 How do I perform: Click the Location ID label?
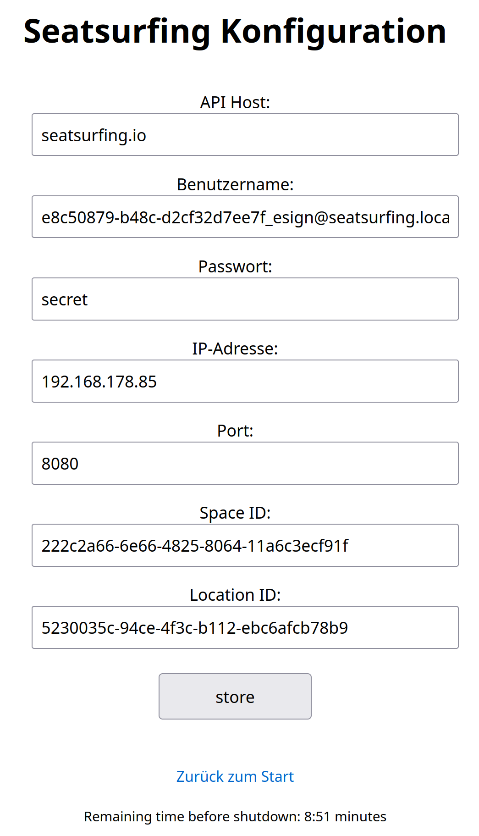[x=235, y=595]
